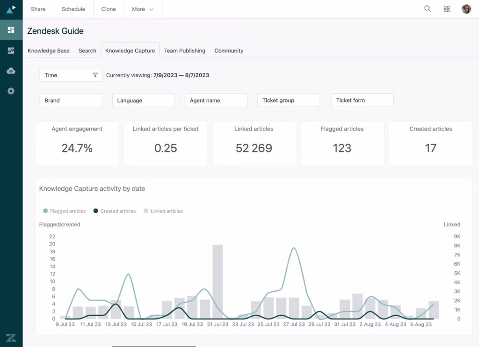The image size is (479, 347).
Task: Open the Ticket group filter
Action: point(289,100)
